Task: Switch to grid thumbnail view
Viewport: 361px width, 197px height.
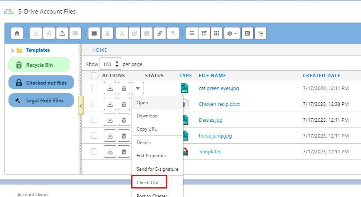Action: coord(217,34)
